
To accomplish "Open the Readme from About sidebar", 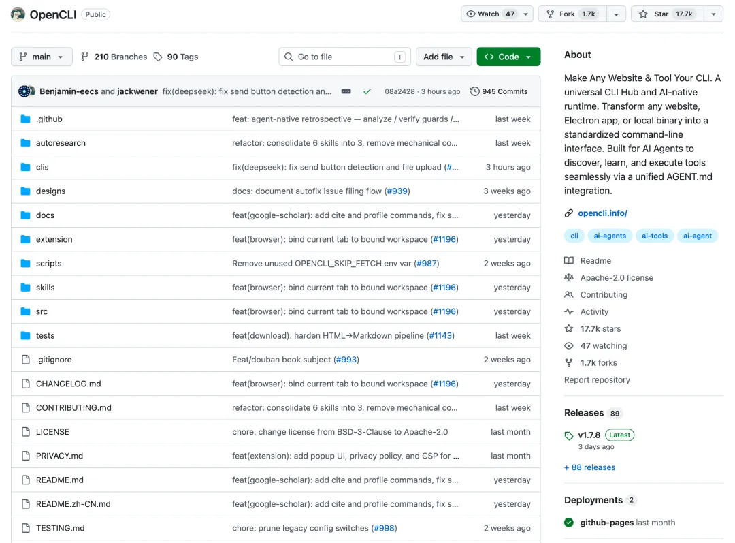I will coord(595,260).
